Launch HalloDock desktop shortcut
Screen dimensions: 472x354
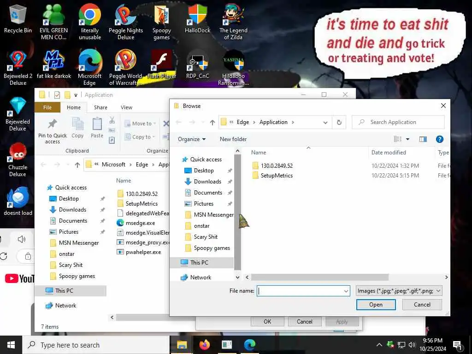pyautogui.click(x=197, y=18)
